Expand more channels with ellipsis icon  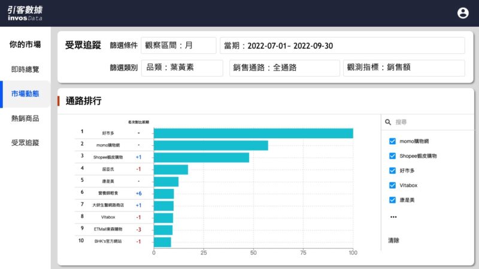pos(393,217)
